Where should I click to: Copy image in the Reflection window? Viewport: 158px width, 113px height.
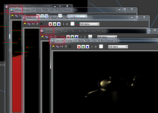29,24
